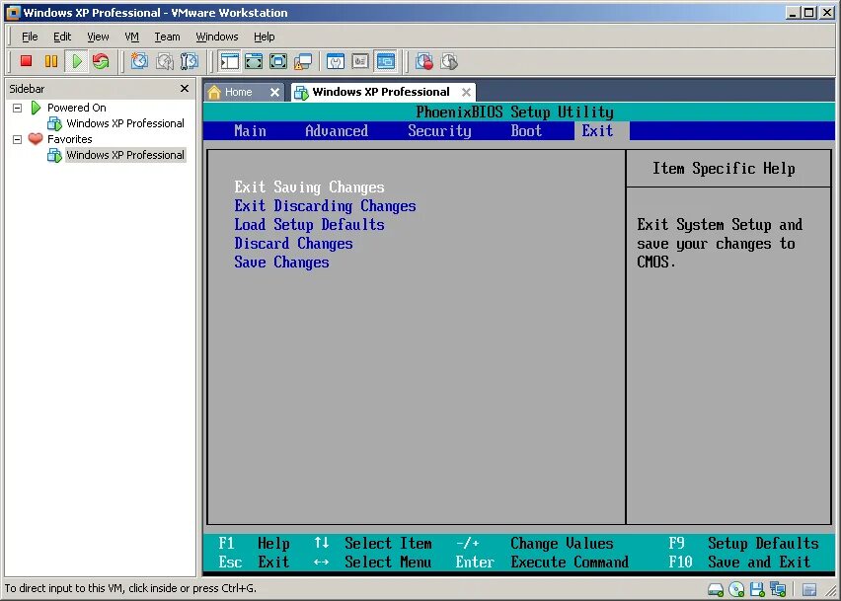Select Exit Saving Changes option

(309, 188)
